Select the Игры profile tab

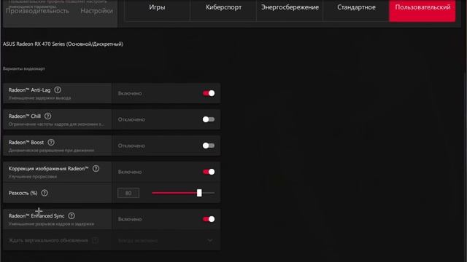click(157, 7)
